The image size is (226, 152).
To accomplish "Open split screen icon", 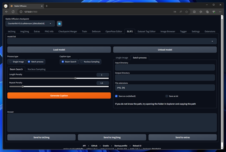I will [x=194, y=12].
